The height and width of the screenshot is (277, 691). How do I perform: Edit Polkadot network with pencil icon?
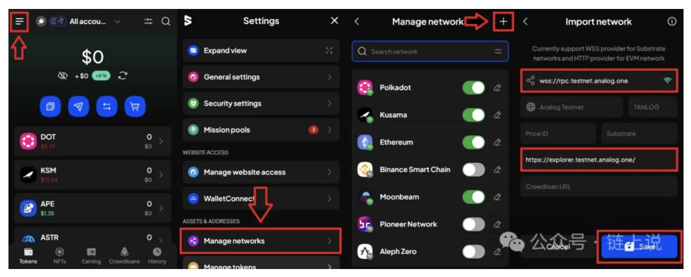(x=497, y=88)
